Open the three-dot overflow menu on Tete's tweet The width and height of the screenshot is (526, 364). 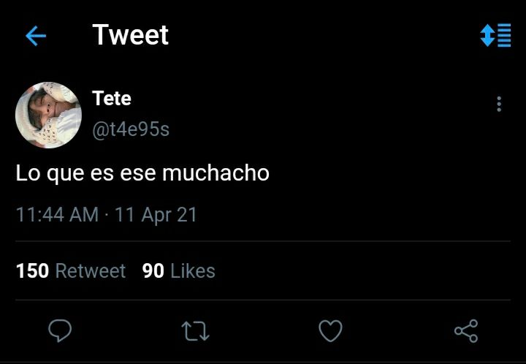tap(499, 104)
